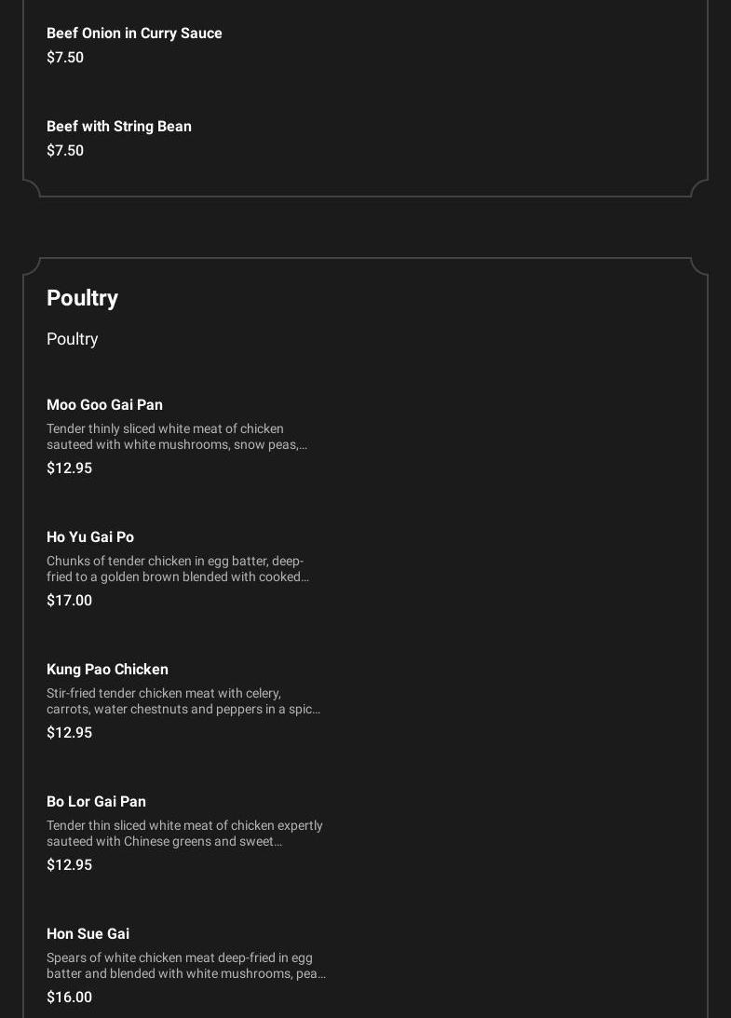731x1018 pixels.
Task: Click the Moo Goo Gai Pan description text
Action: pyautogui.click(x=177, y=437)
